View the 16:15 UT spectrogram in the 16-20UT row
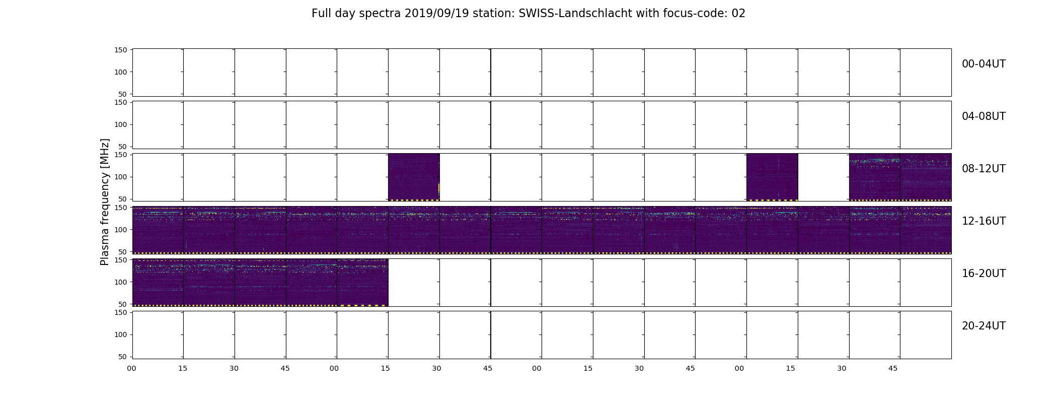The height and width of the screenshot is (403, 1057). click(x=209, y=282)
